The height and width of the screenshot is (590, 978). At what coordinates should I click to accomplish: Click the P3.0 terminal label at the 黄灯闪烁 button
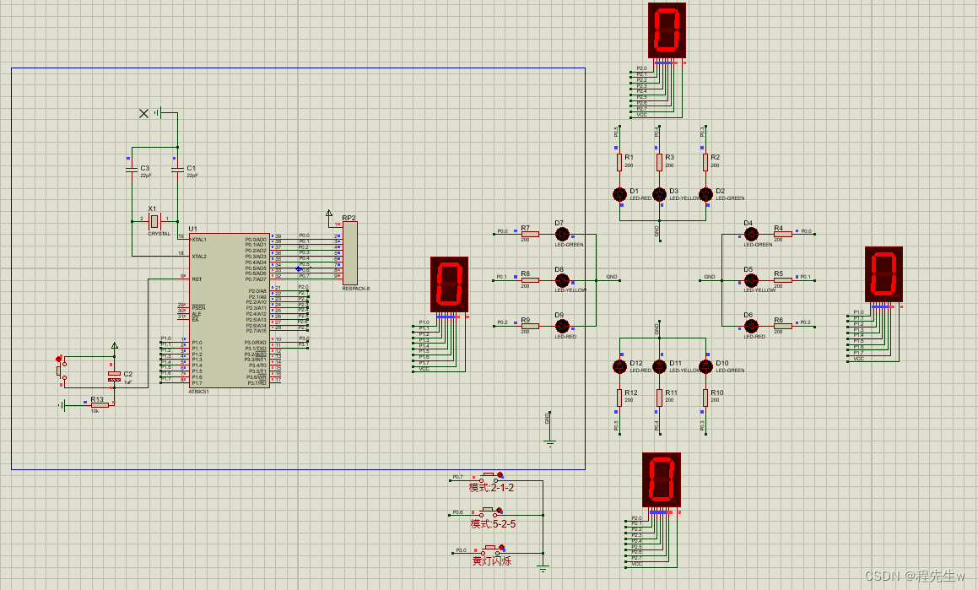point(461,550)
